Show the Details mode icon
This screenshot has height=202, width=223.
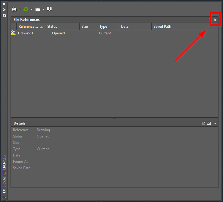[x=204, y=123]
